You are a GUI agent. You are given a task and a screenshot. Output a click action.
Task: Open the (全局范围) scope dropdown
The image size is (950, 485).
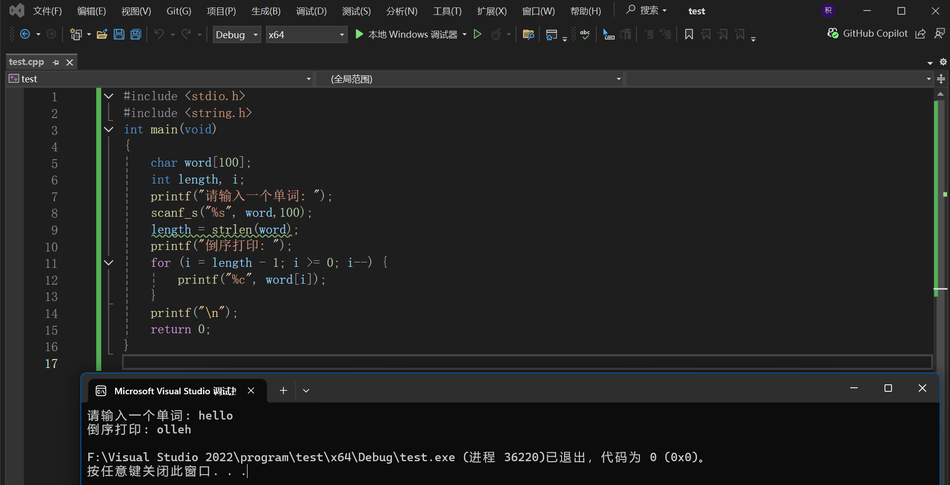coord(471,79)
